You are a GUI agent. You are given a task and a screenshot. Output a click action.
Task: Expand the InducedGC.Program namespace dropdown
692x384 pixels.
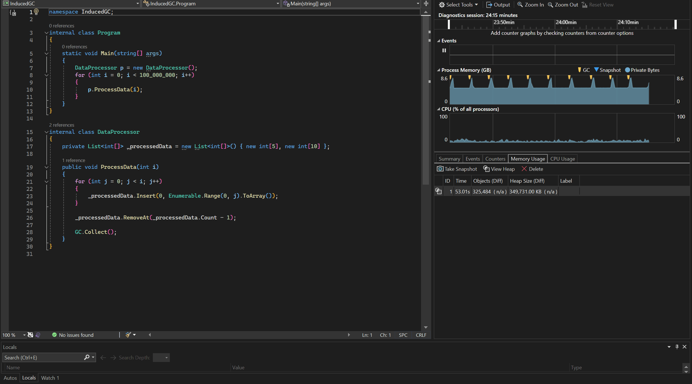(276, 3)
